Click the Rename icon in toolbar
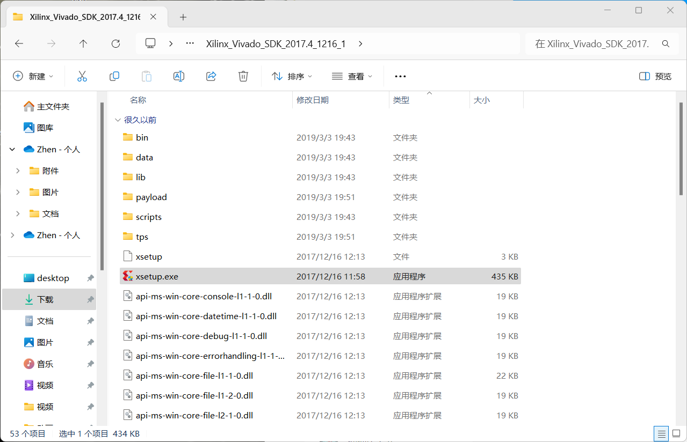The height and width of the screenshot is (442, 687). point(179,76)
